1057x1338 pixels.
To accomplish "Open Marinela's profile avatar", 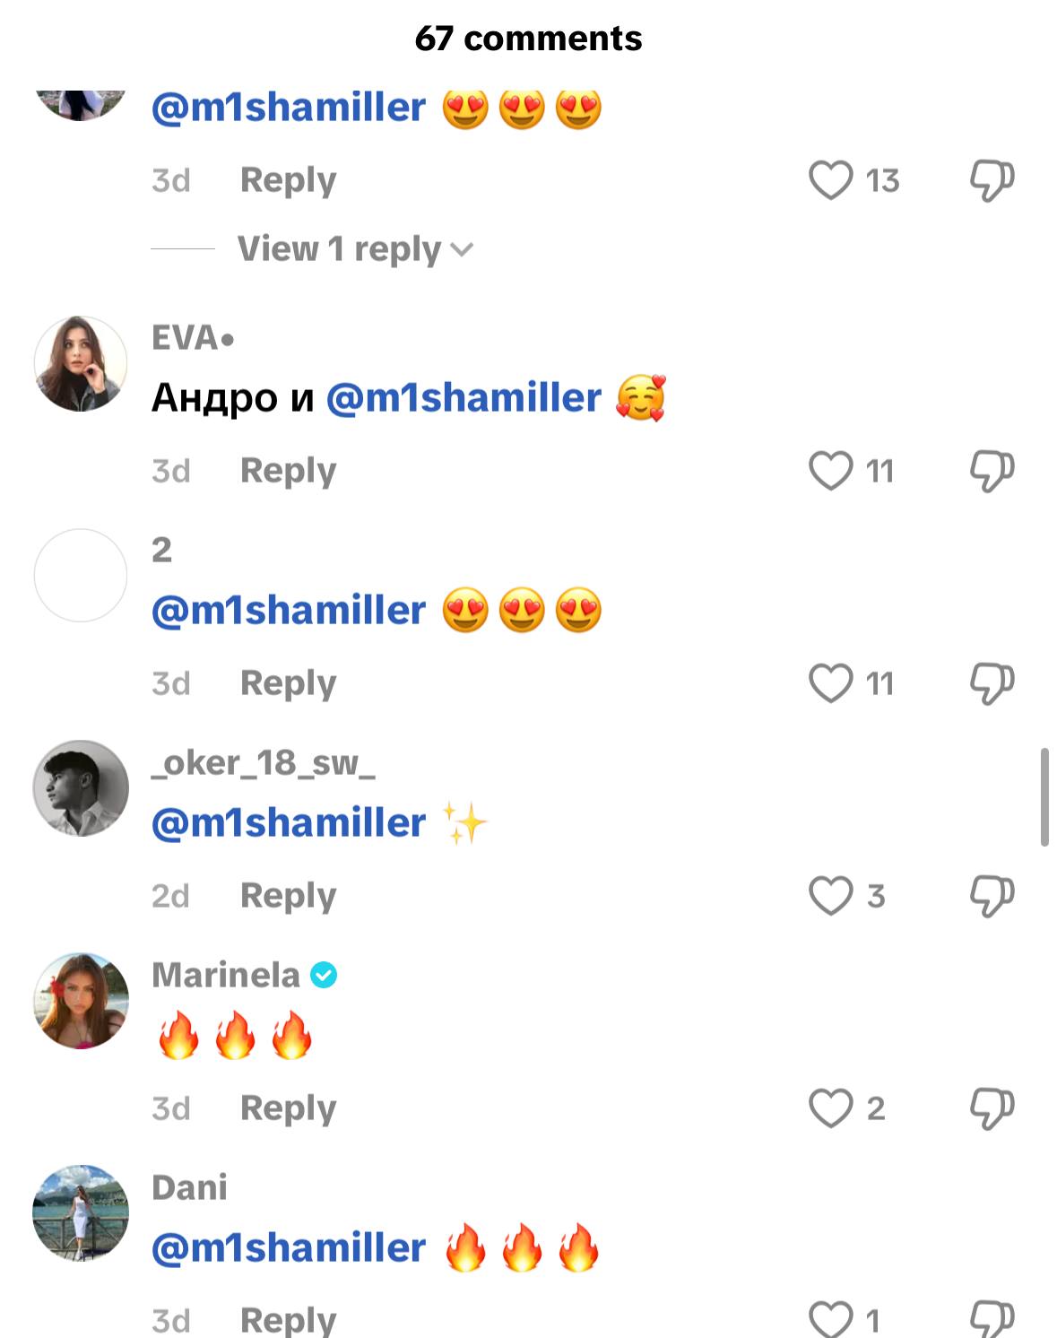I will 81,1001.
